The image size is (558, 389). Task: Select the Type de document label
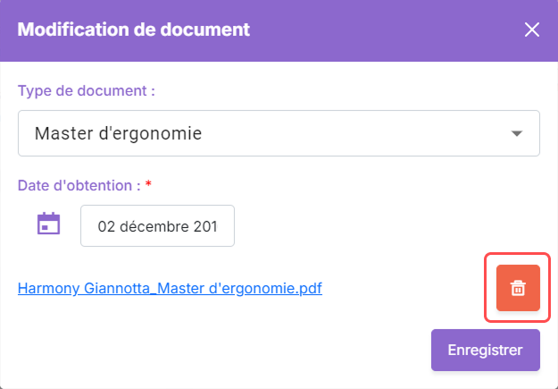click(87, 91)
